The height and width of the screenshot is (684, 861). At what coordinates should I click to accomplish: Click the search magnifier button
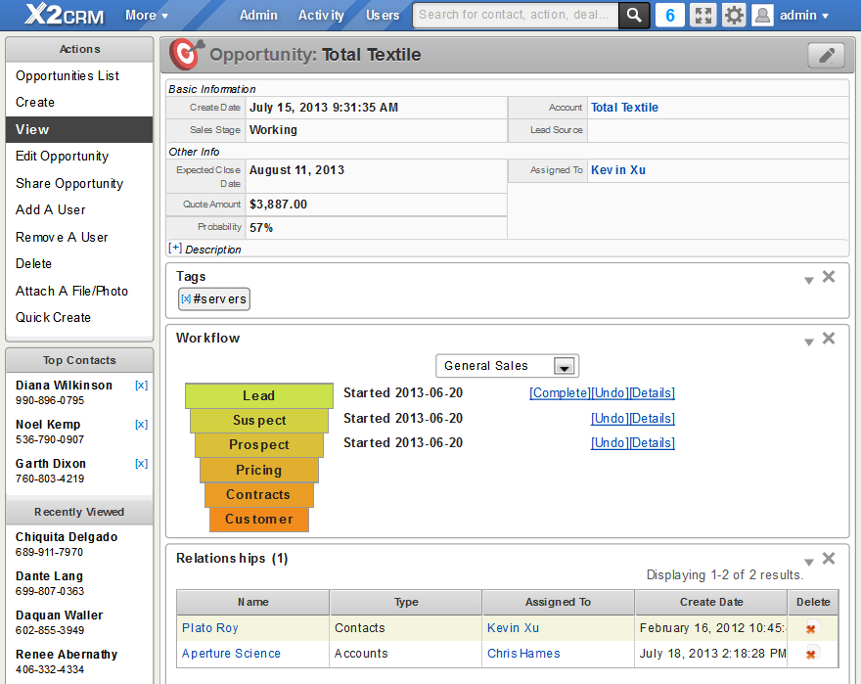[634, 15]
